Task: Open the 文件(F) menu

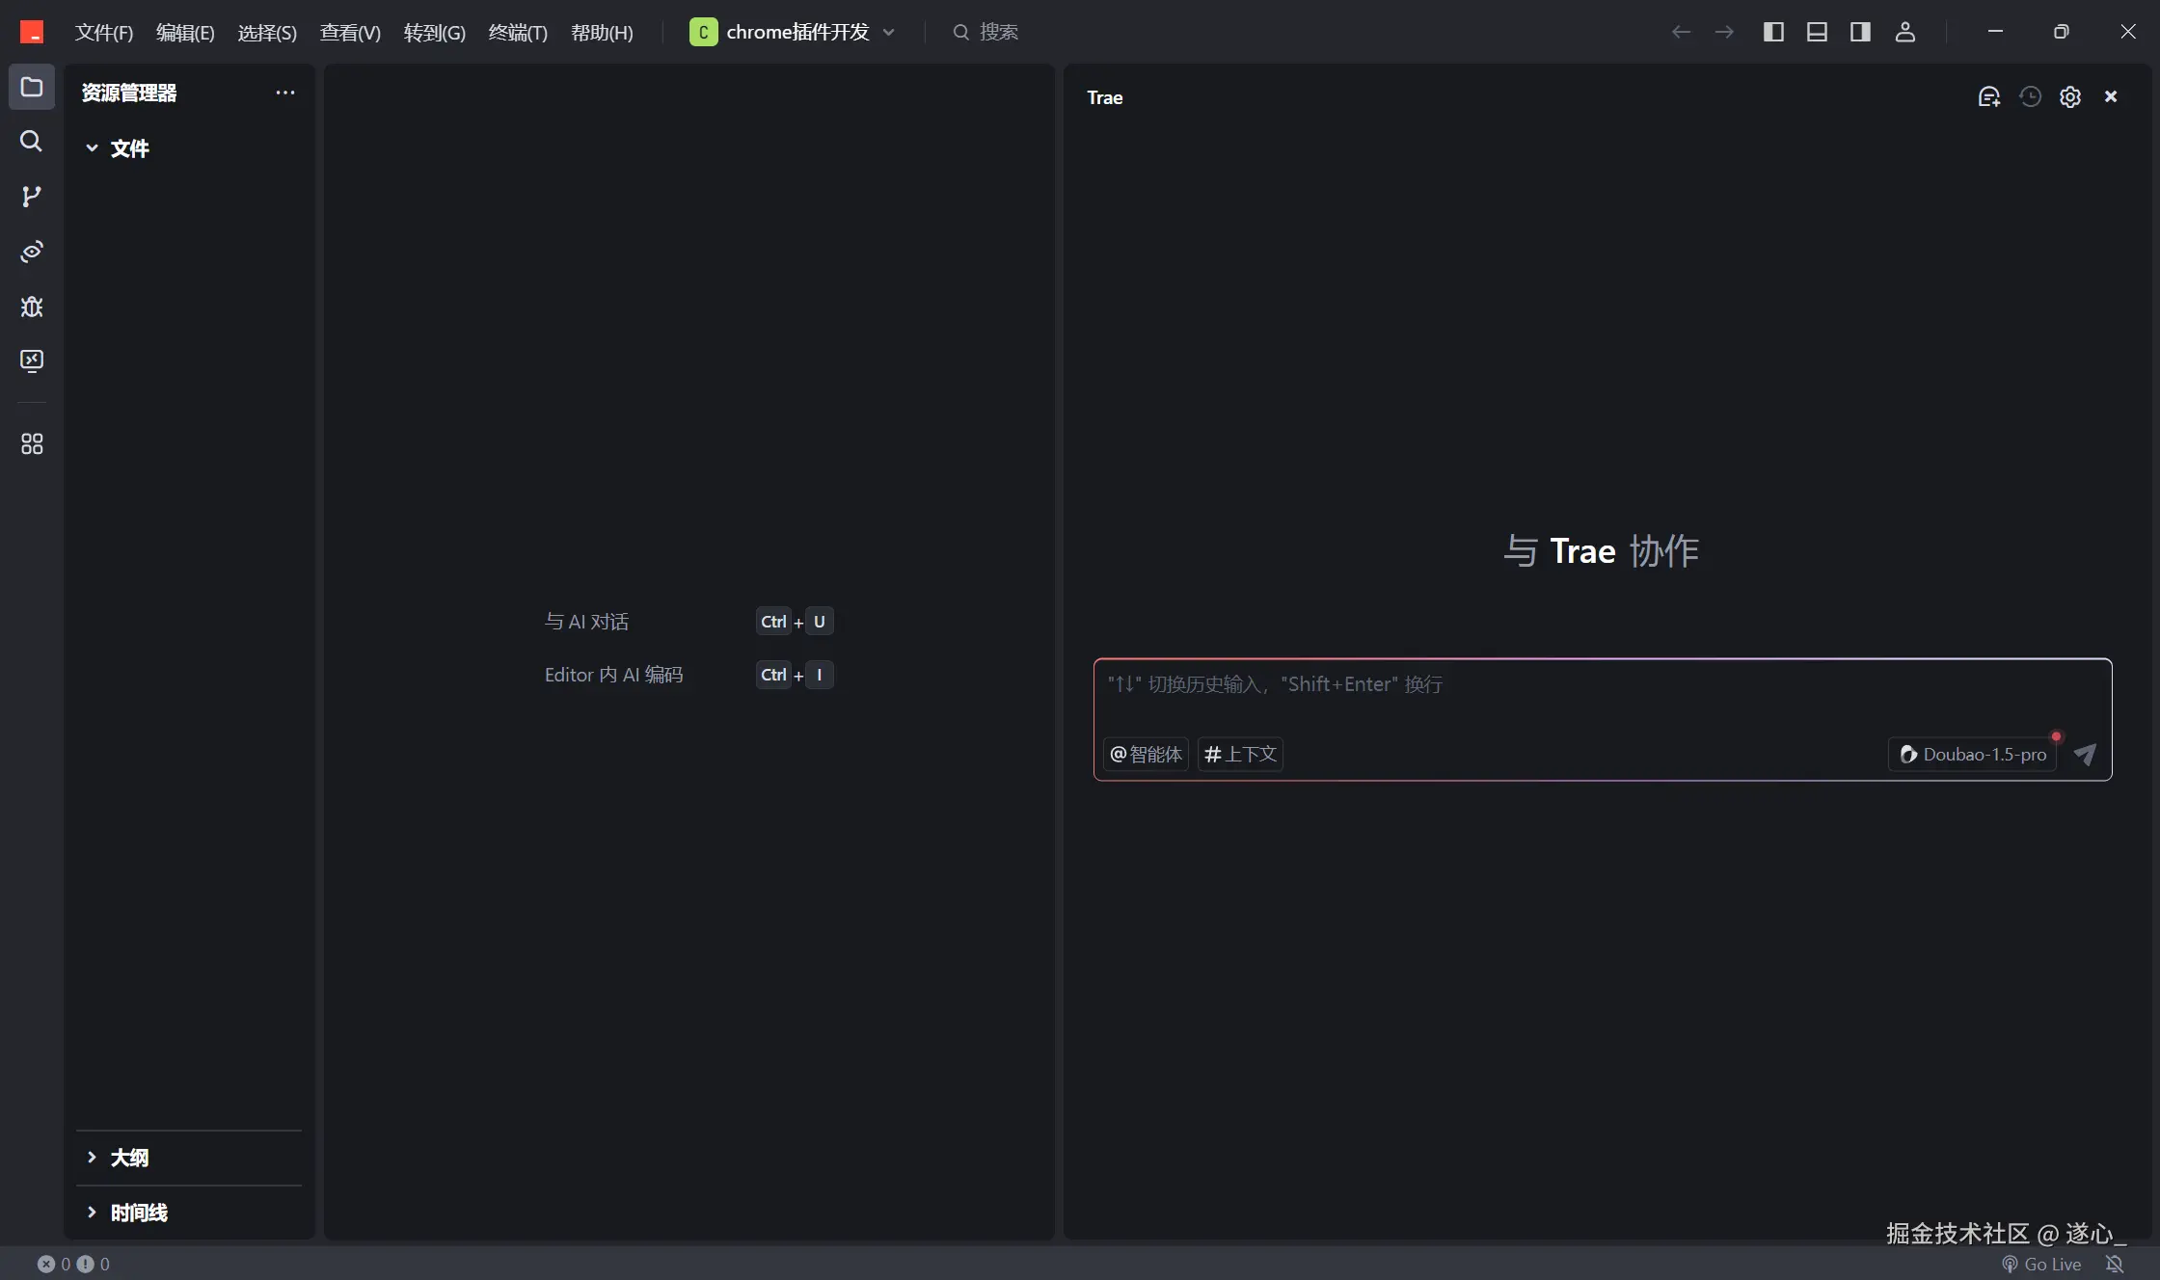Action: (104, 33)
